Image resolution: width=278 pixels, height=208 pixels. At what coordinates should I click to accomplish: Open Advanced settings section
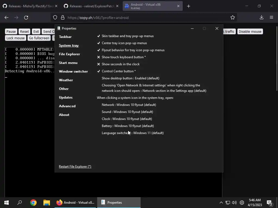[67, 106]
